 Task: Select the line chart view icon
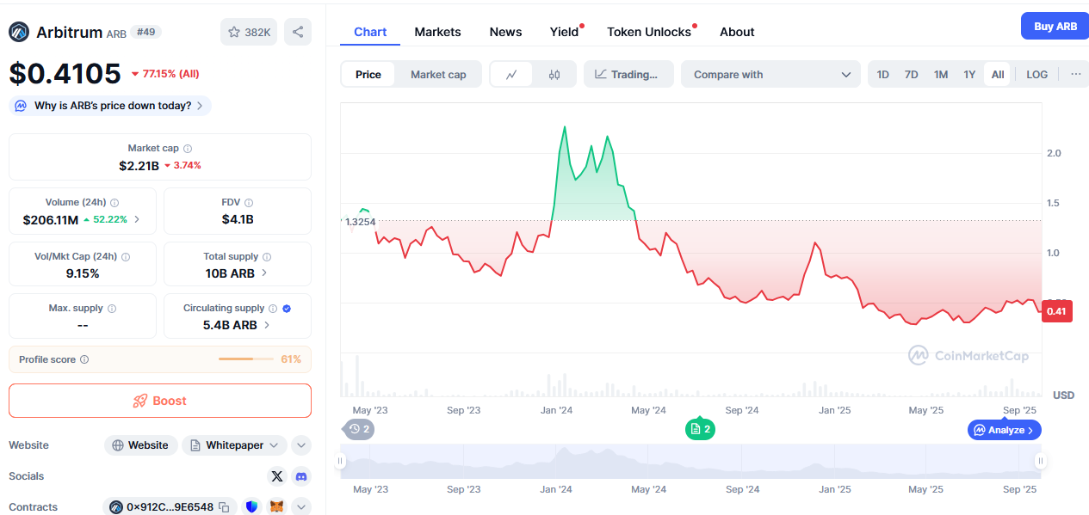tap(511, 75)
